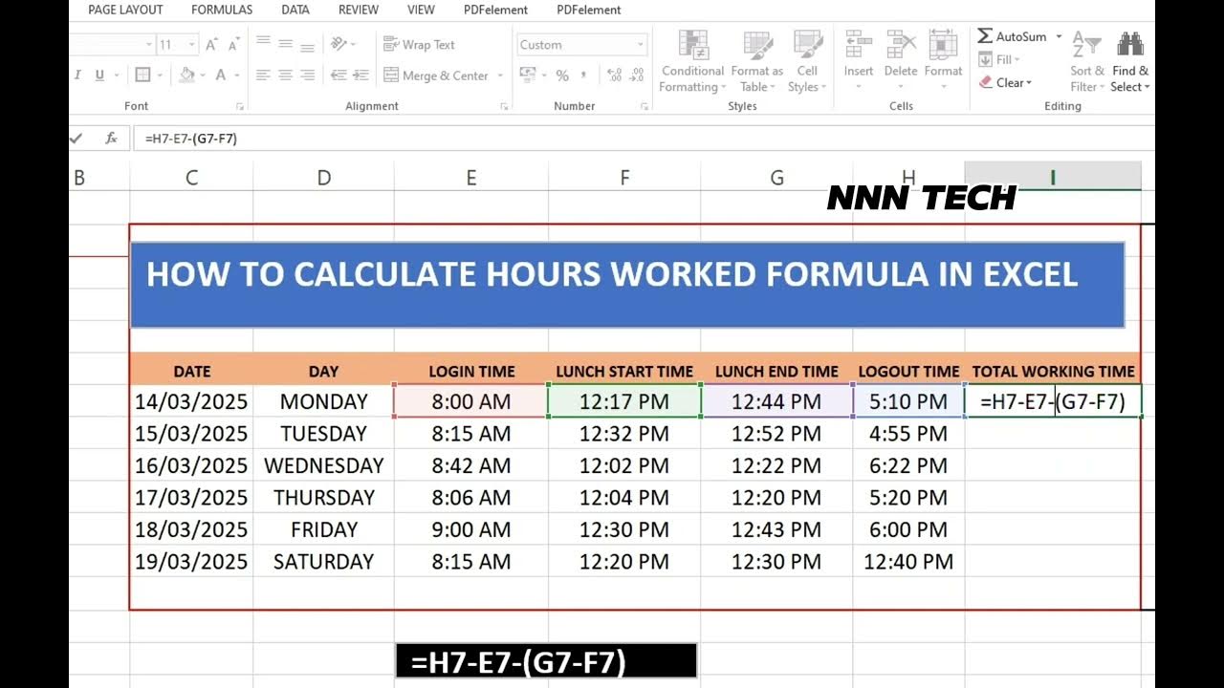Apply cell borders icon
The width and height of the screenshot is (1224, 688).
(x=142, y=75)
